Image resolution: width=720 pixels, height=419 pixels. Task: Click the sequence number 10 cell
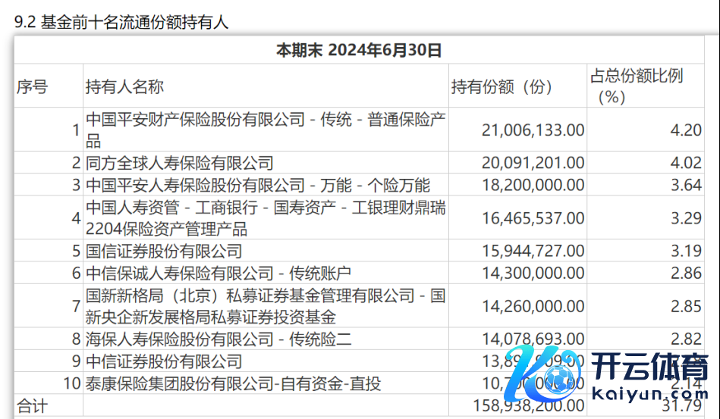tap(71, 383)
